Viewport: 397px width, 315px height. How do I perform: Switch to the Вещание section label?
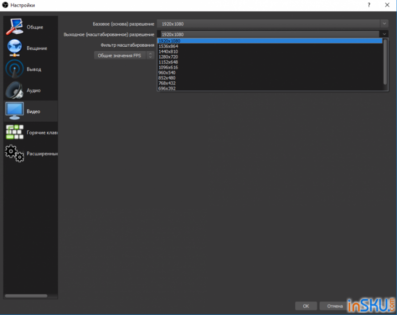tap(37, 48)
